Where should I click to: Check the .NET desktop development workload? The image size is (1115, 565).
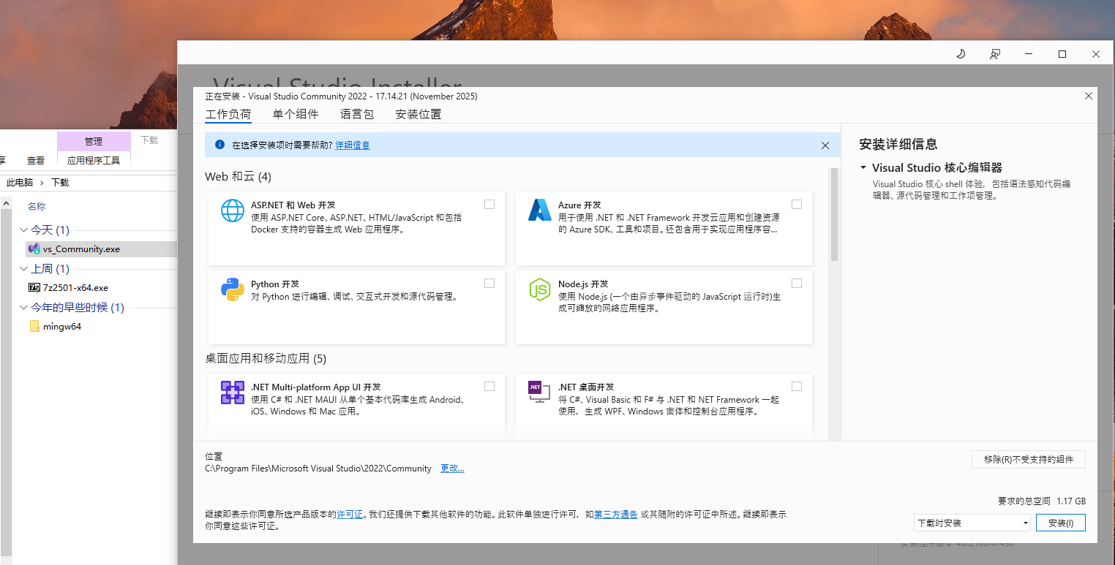click(797, 386)
